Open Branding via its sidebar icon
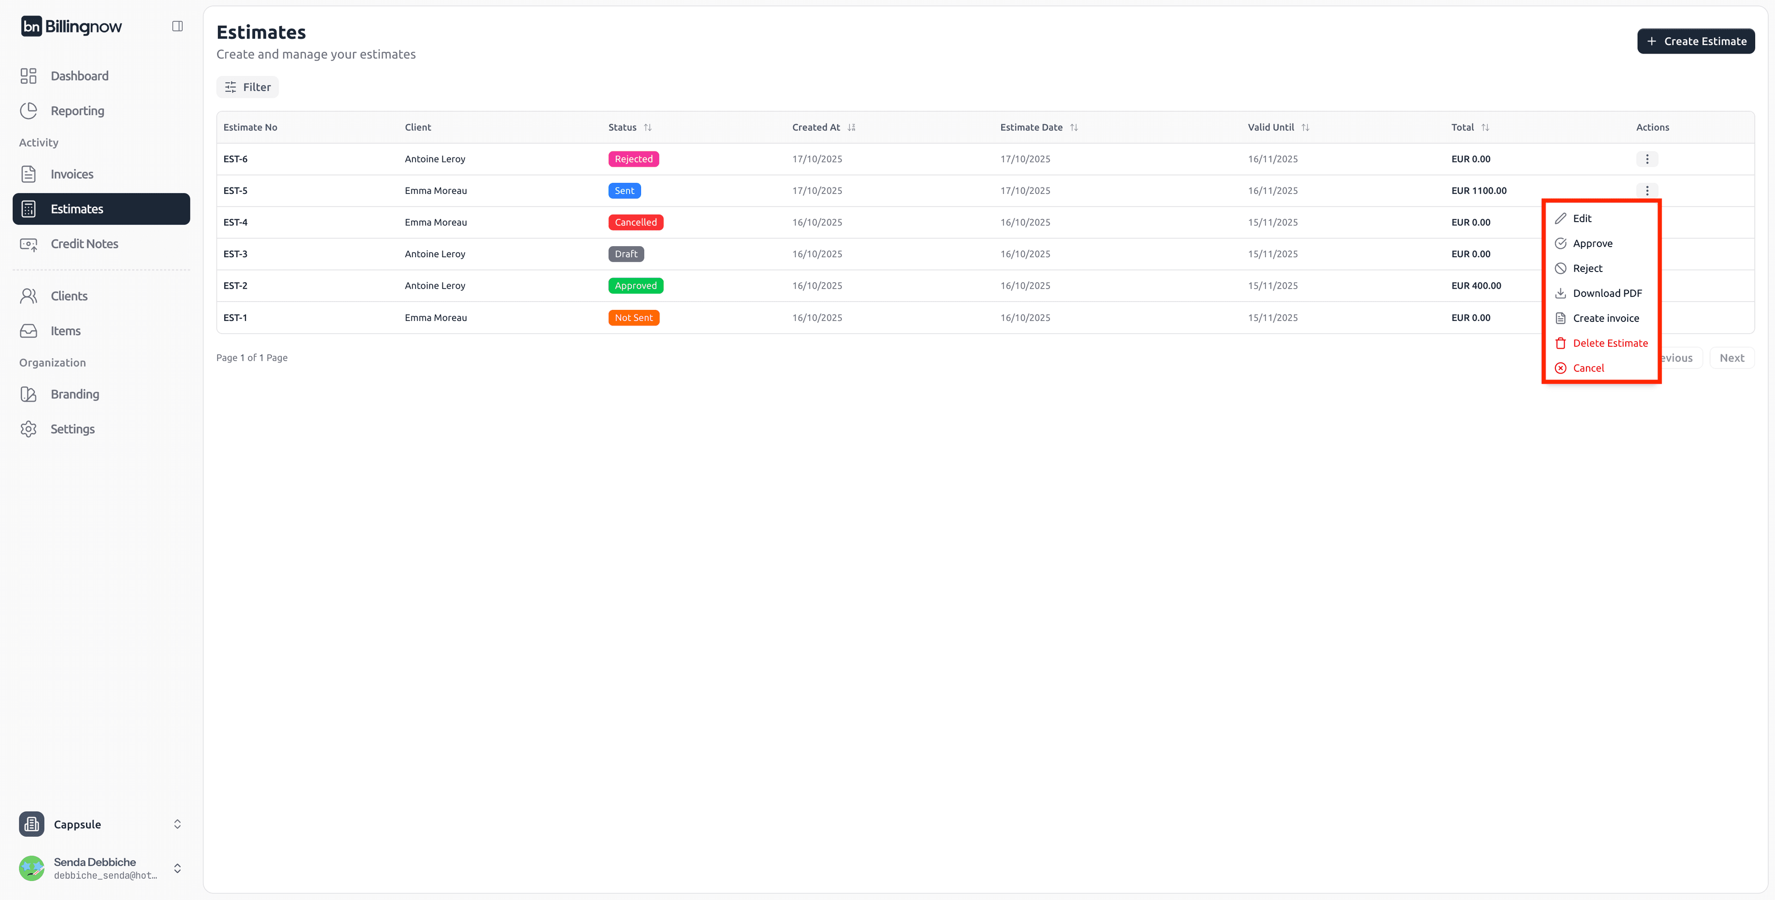Viewport: 1775px width, 900px height. click(x=28, y=394)
